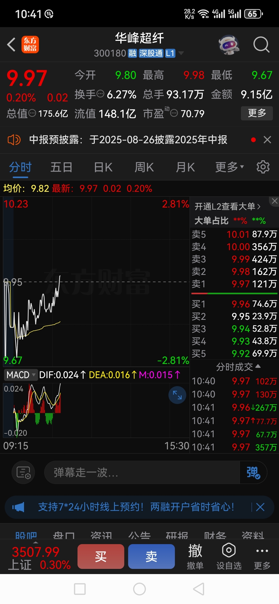Image resolution: width=279 pixels, height=604 pixels.
Task: Tap the blue 卖 sell button
Action: click(151, 557)
